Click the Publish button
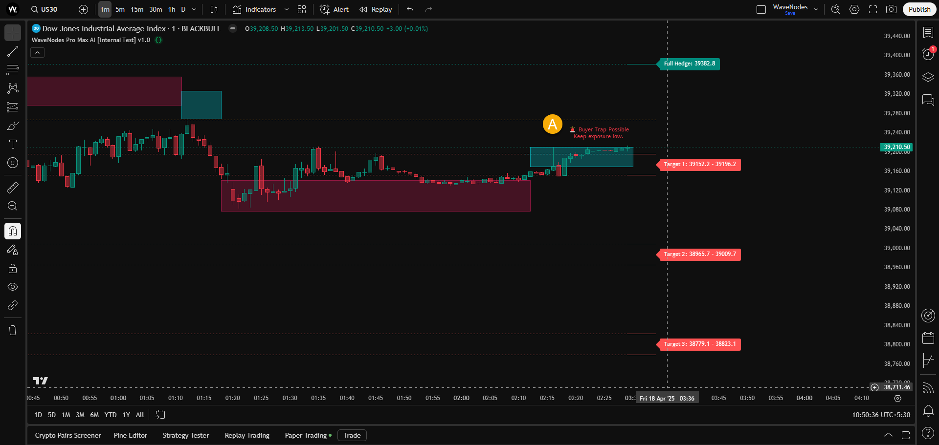Image resolution: width=939 pixels, height=445 pixels. pyautogui.click(x=919, y=9)
